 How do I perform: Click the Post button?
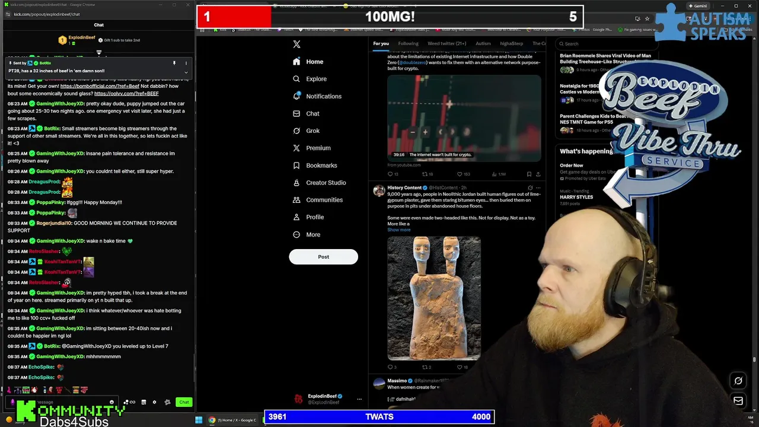(x=323, y=257)
